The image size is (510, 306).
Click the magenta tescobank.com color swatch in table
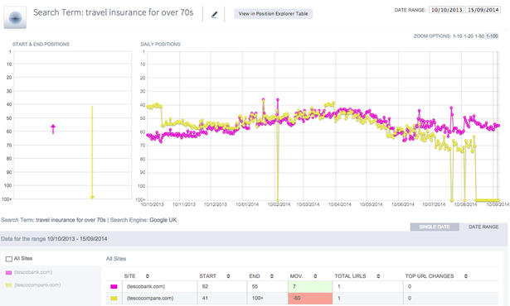click(x=114, y=286)
